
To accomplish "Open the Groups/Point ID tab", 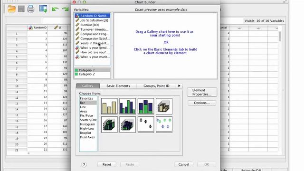I will click(x=156, y=85).
